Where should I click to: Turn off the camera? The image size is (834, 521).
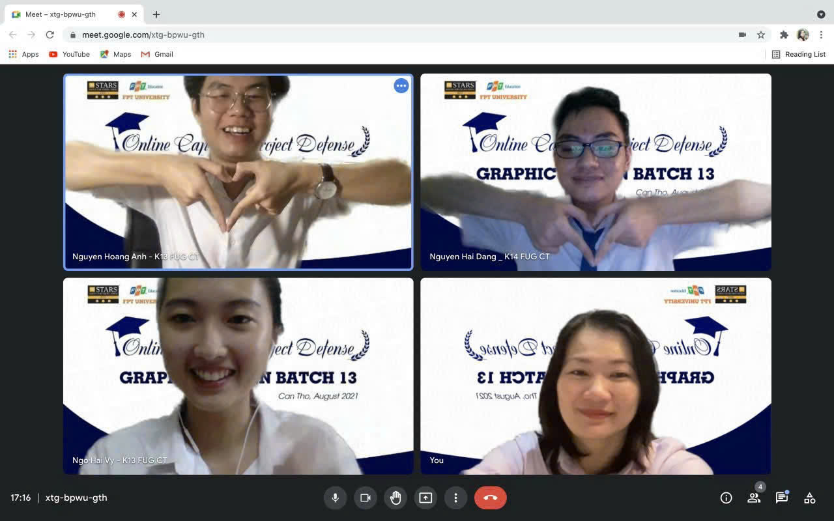click(366, 498)
